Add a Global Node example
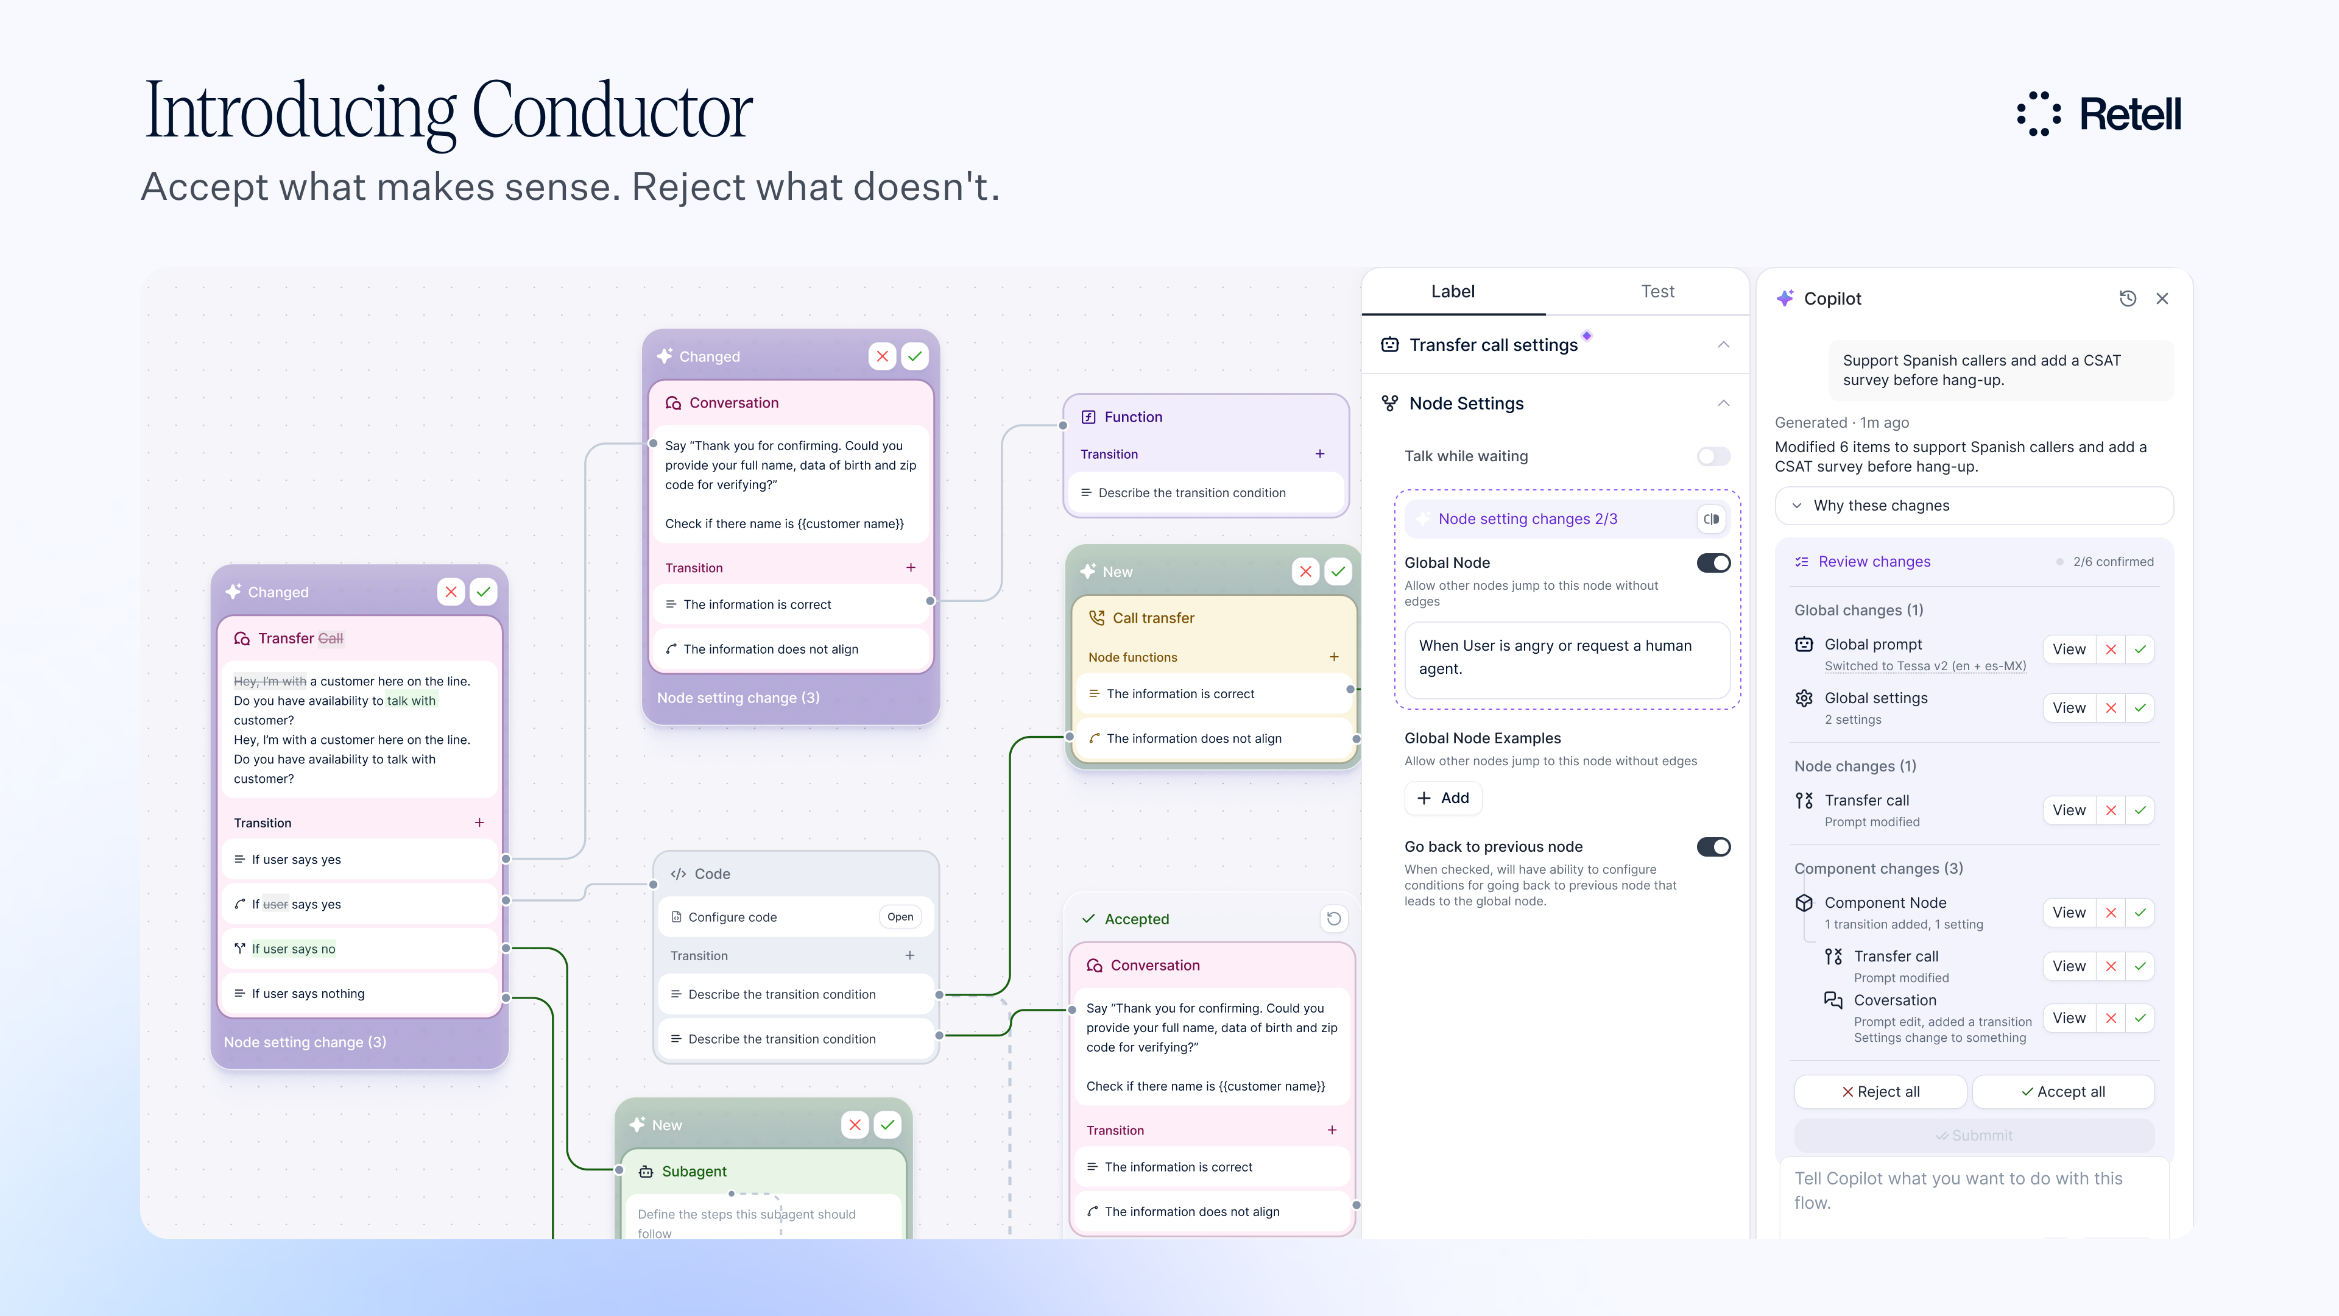The image size is (2339, 1316). 1444,798
